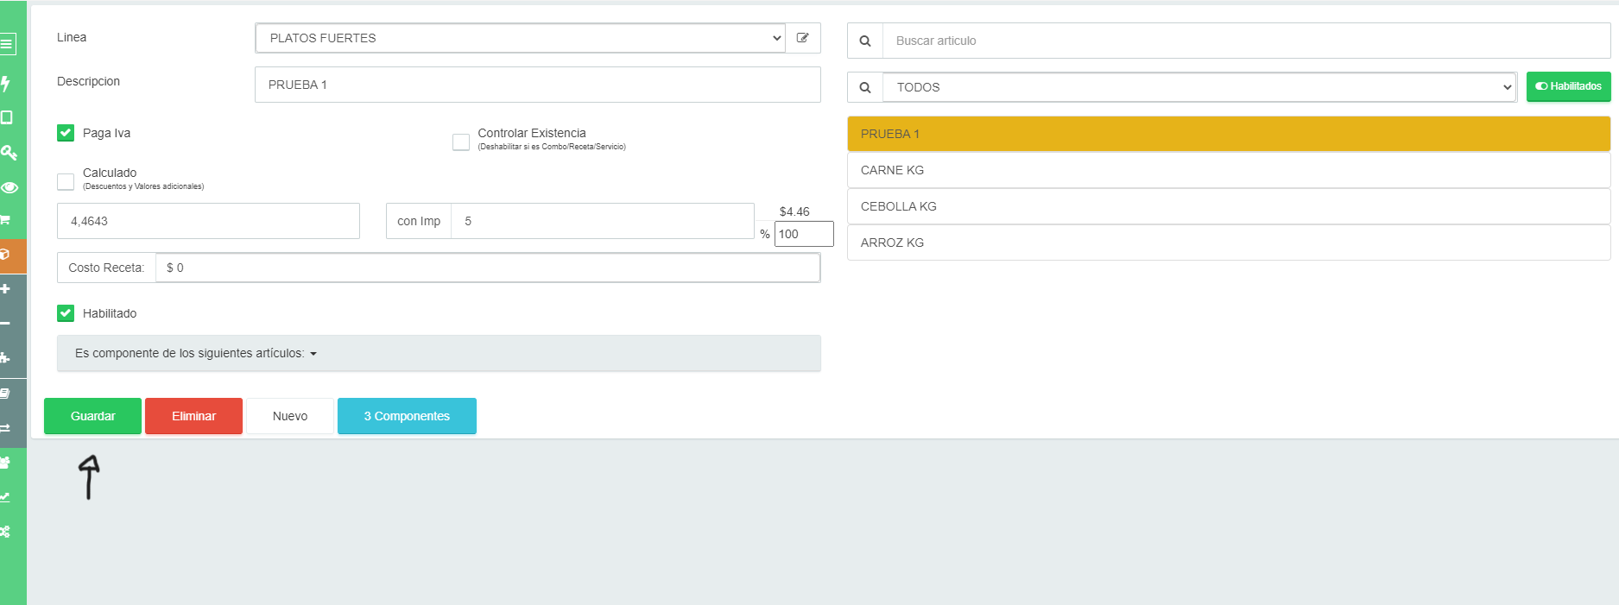Select CARNE KG from the article list
Image resolution: width=1619 pixels, height=605 pixels.
(x=1228, y=170)
